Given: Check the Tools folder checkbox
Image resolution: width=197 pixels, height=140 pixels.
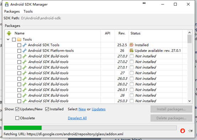Looking at the screenshot, I should click(x=14, y=40).
